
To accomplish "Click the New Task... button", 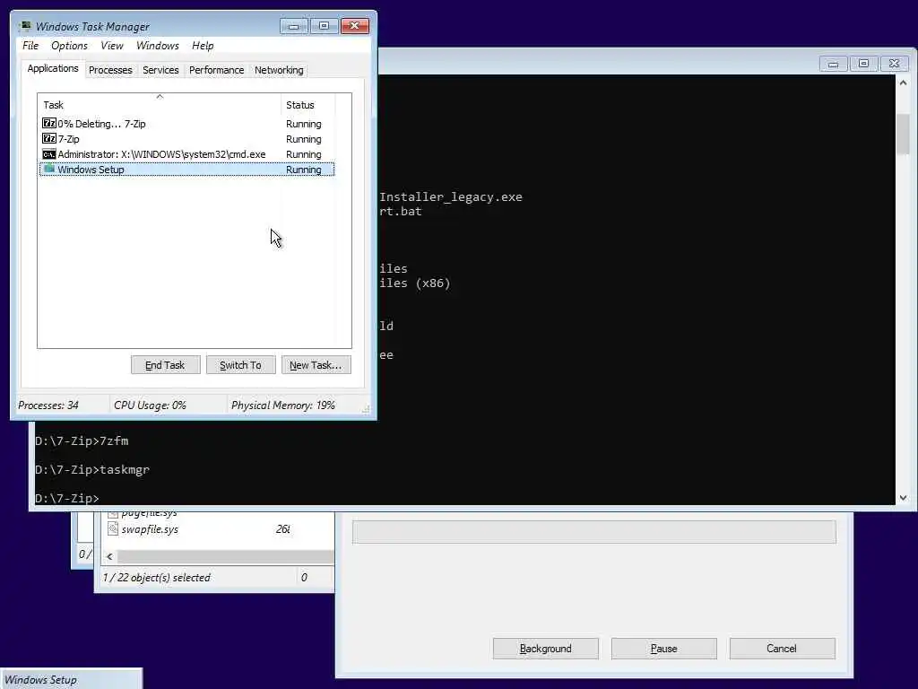I will (x=316, y=365).
